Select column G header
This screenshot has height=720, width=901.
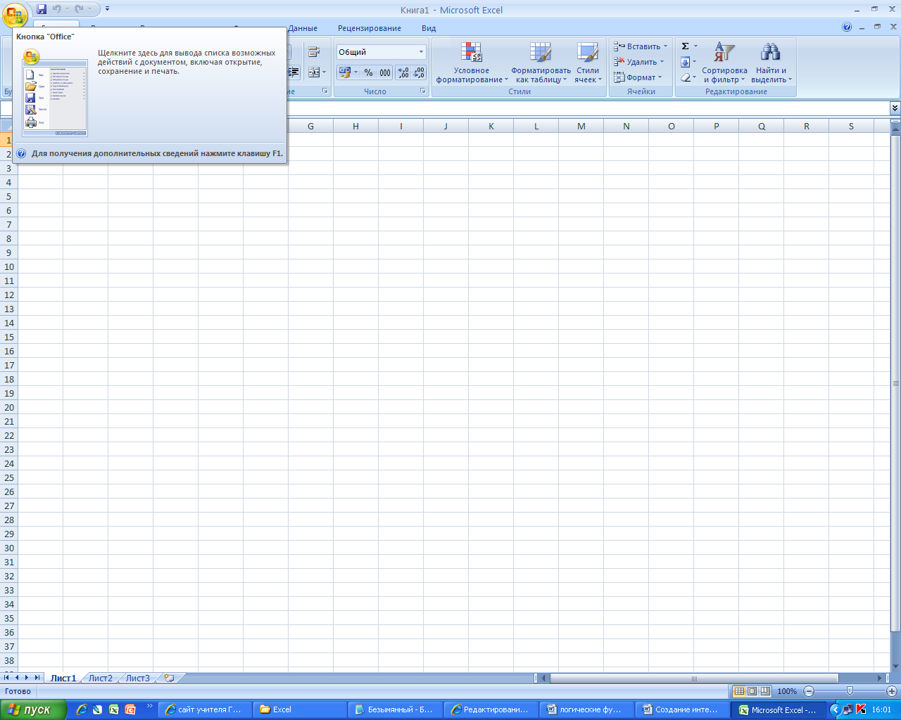click(x=310, y=126)
